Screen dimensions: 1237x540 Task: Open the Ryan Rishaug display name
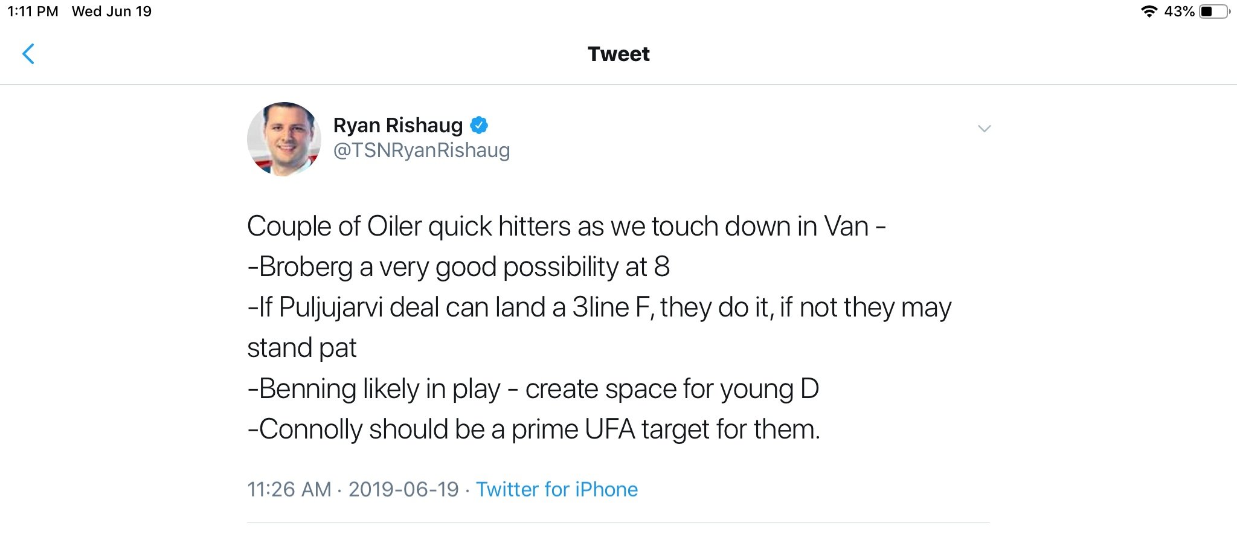coord(397,125)
